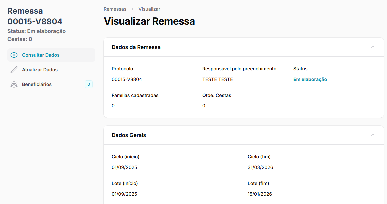Click the Dados da Remessa section title
The width and height of the screenshot is (387, 204).
pyautogui.click(x=136, y=47)
